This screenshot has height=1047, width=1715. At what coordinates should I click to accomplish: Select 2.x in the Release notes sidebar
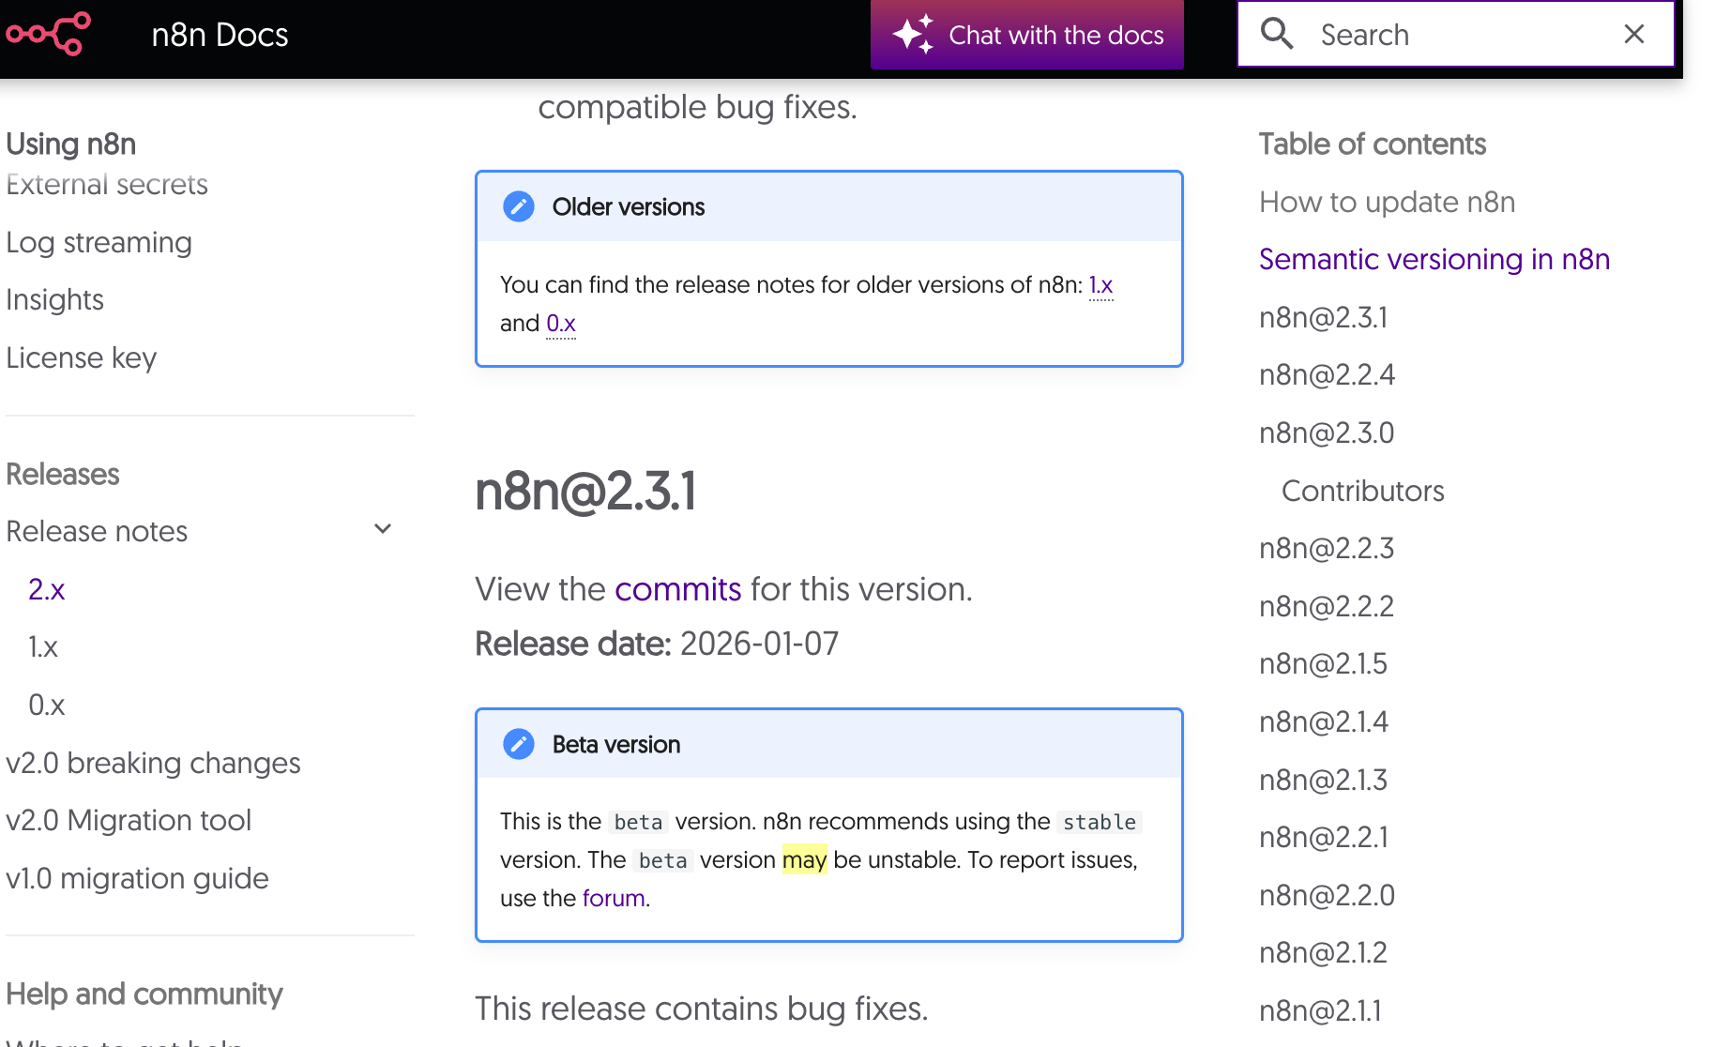(x=47, y=589)
